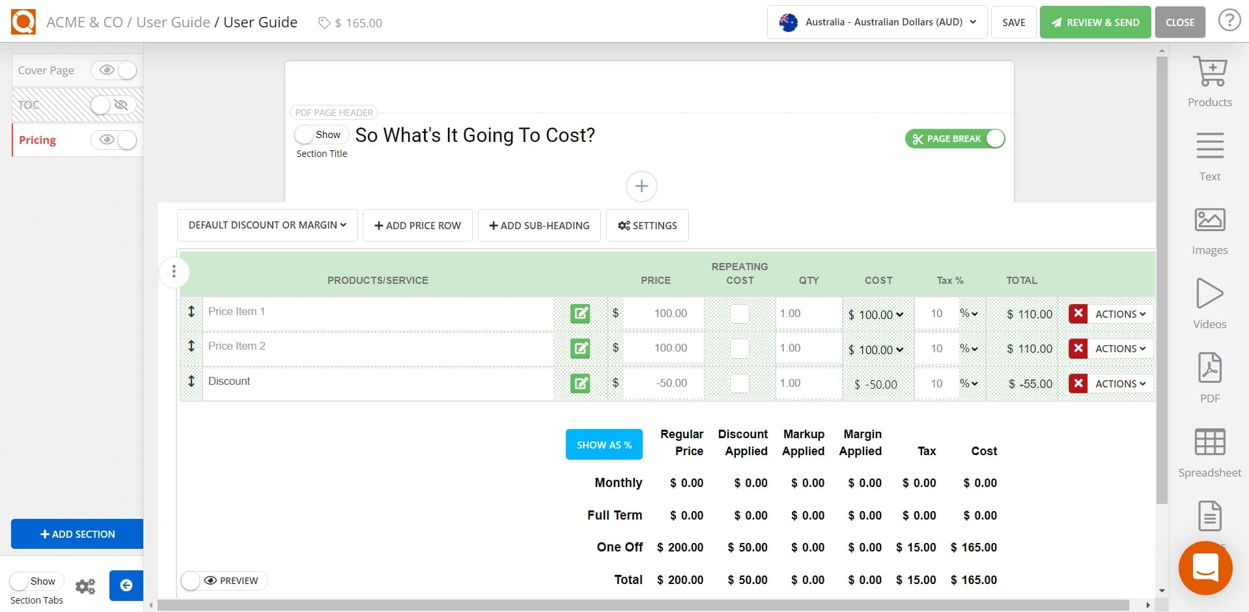The image size is (1249, 612).
Task: Open the Australia AUD currency dropdown
Action: point(876,21)
